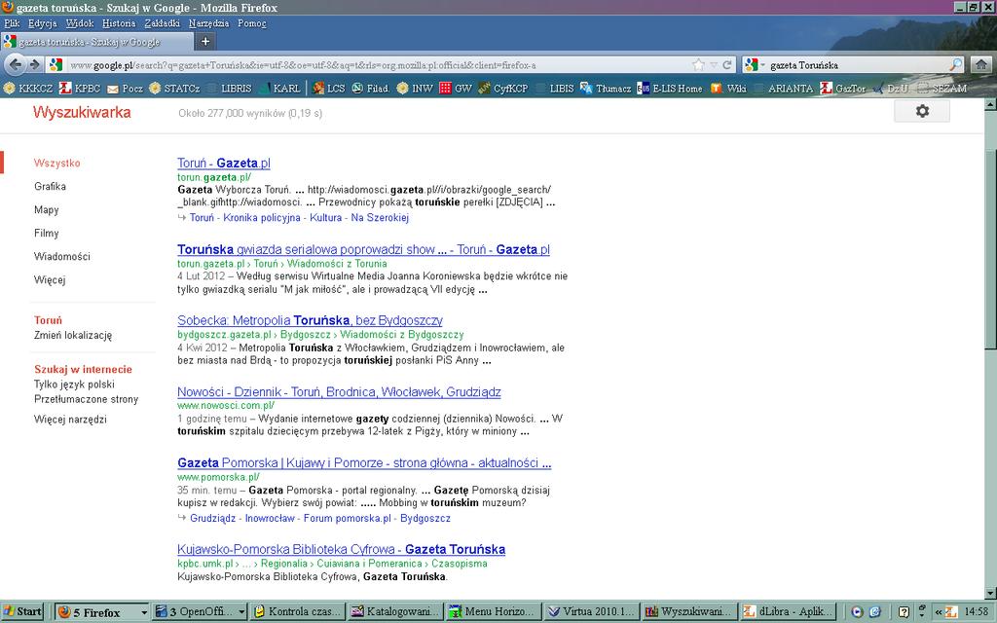The image size is (997, 623).
Task: Open the Zakładki menu
Action: [163, 23]
